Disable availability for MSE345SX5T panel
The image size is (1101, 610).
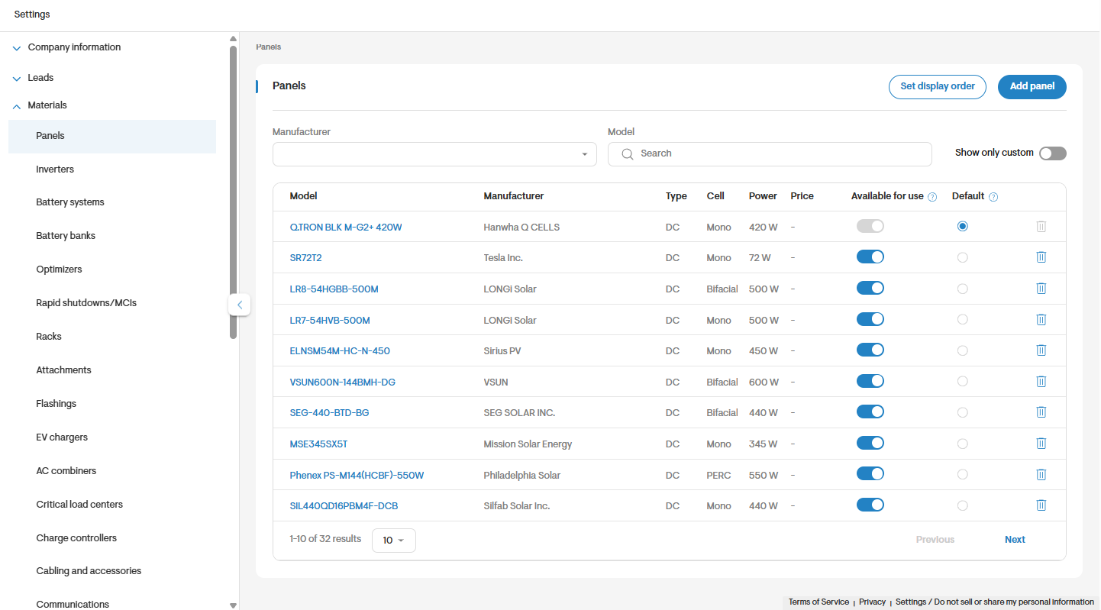(870, 443)
